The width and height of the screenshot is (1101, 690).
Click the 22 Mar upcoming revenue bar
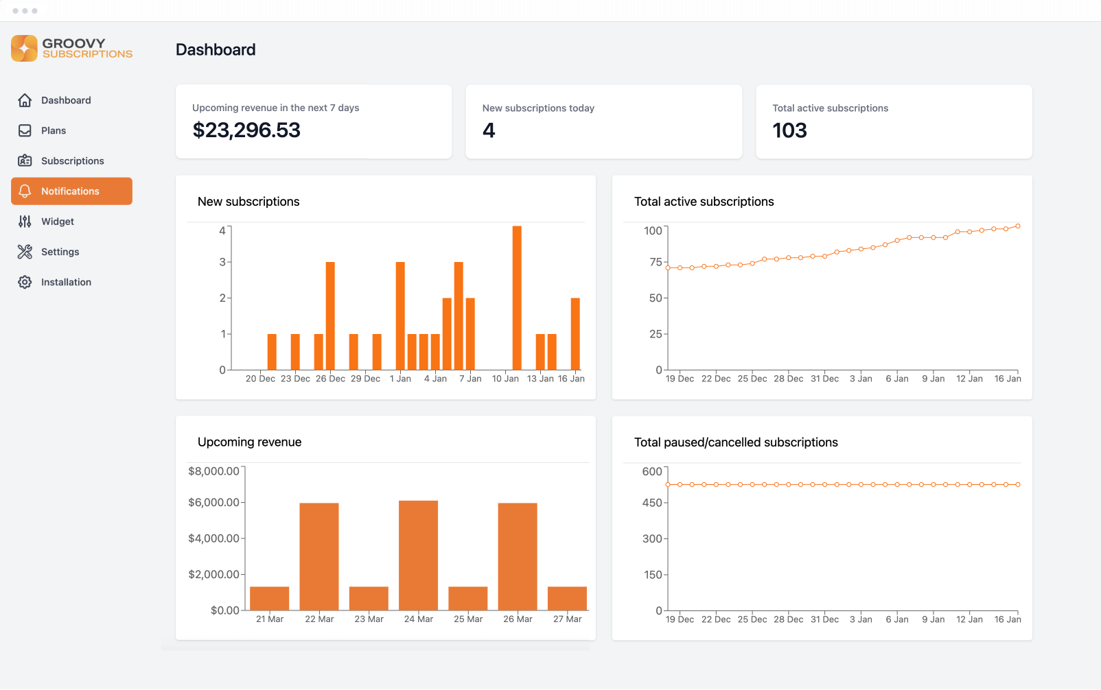pos(319,556)
